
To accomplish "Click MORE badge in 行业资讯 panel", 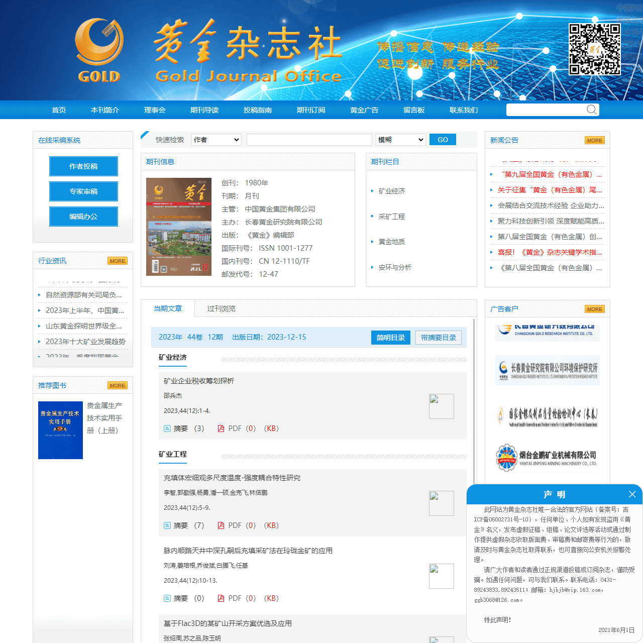I will pos(118,261).
